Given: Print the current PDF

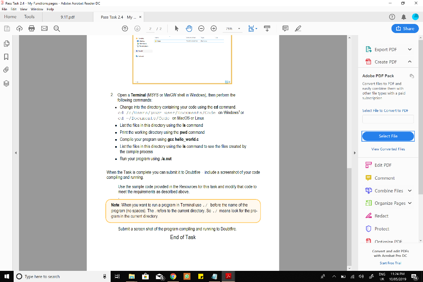Looking at the screenshot, I should tap(31, 28).
